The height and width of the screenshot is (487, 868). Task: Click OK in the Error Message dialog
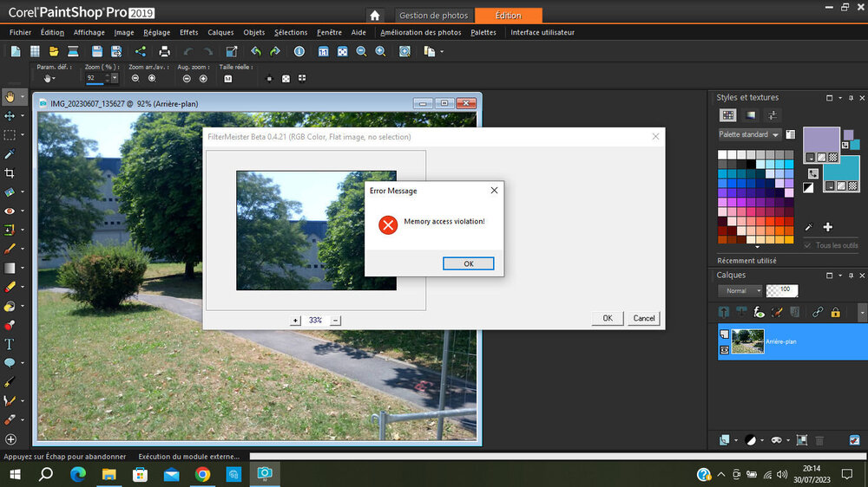coord(468,263)
